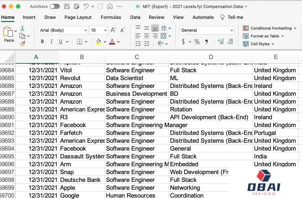Viewport: 302px width, 199px height.
Task: Click the Format Painter brush icon
Action: click(x=22, y=43)
